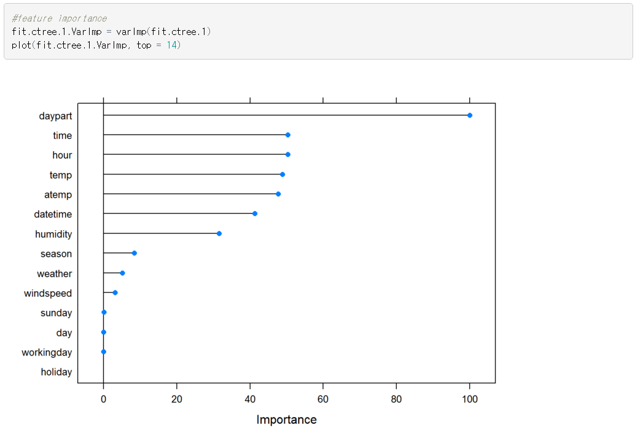Image resolution: width=635 pixels, height=436 pixels.
Task: Click the sunday label on y-axis
Action: [x=56, y=313]
